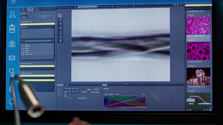Screen dimensions: 223x125
Task: Toggle the Show all checkbox
Action: (x=124, y=83)
